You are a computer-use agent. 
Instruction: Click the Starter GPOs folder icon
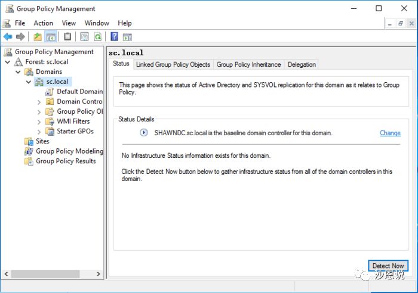pyautogui.click(x=50, y=132)
